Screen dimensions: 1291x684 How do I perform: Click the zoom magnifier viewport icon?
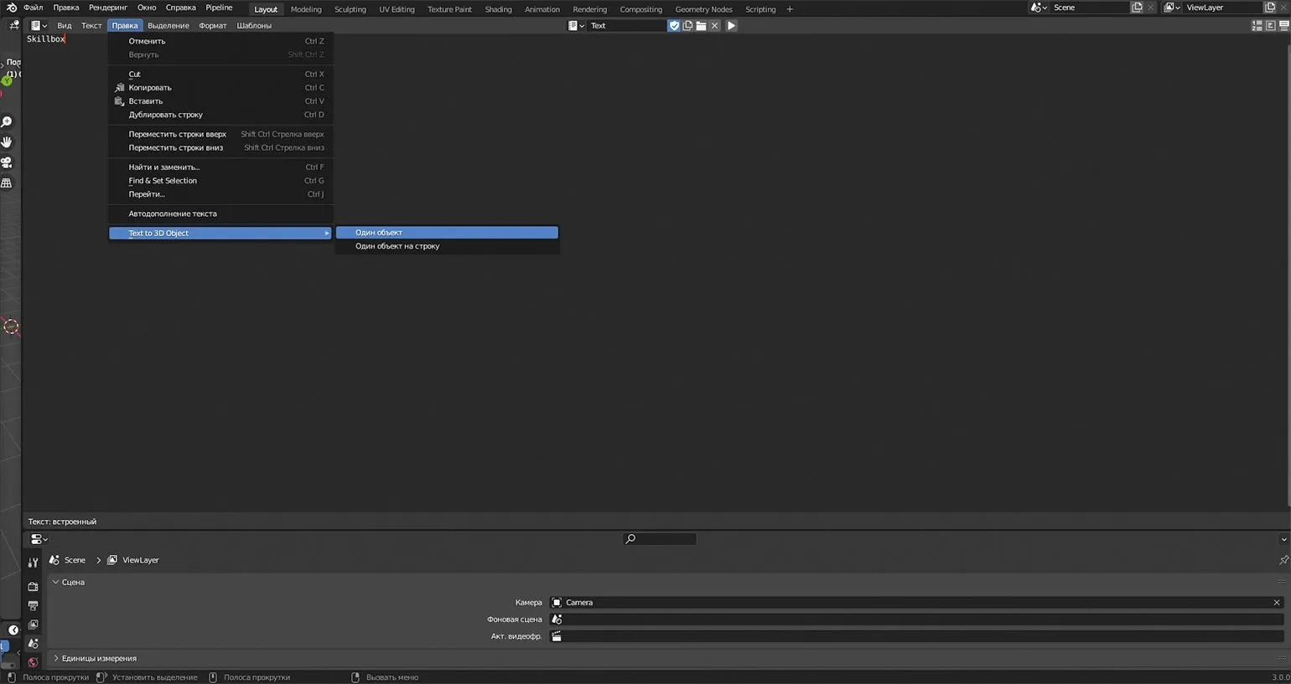[7, 122]
